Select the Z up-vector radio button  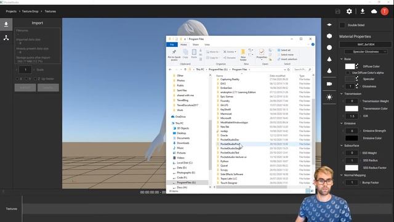pyautogui.click(x=35, y=79)
